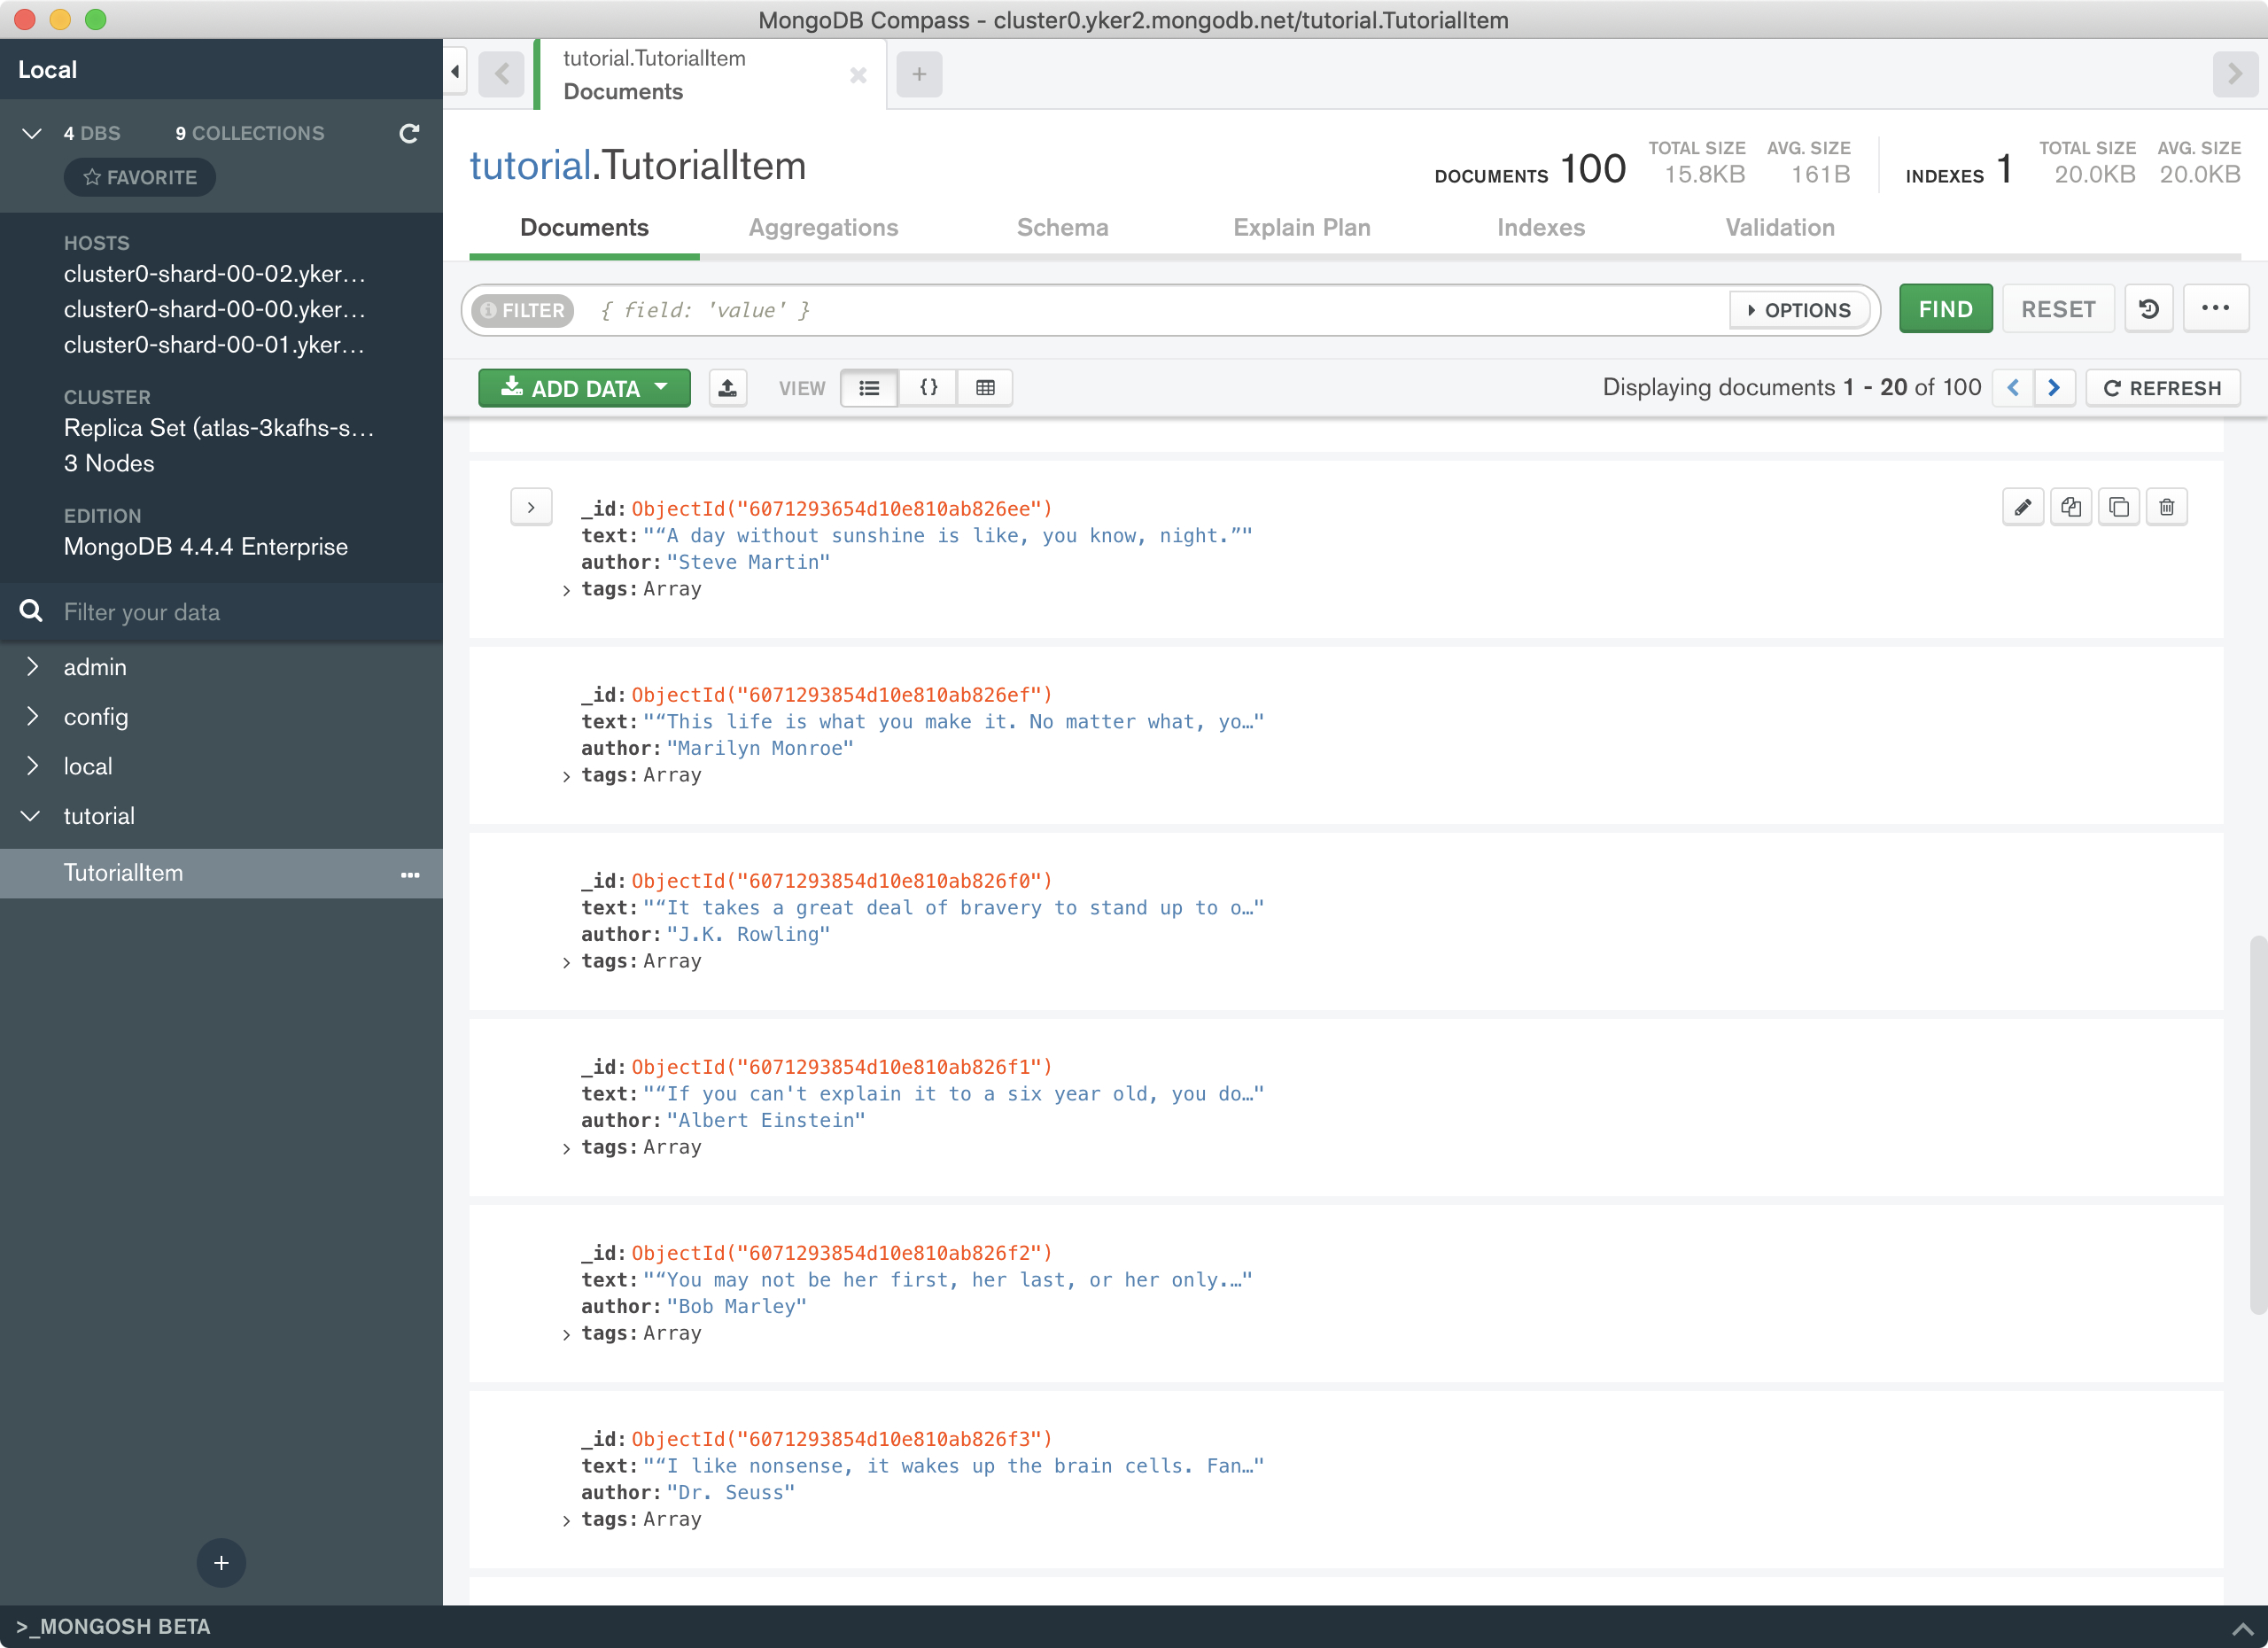Click the filter info icon
The height and width of the screenshot is (1648, 2268).
489,310
